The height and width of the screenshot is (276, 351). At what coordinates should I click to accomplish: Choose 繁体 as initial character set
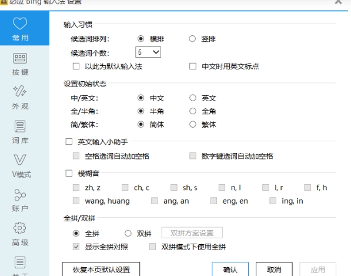pyautogui.click(x=193, y=124)
